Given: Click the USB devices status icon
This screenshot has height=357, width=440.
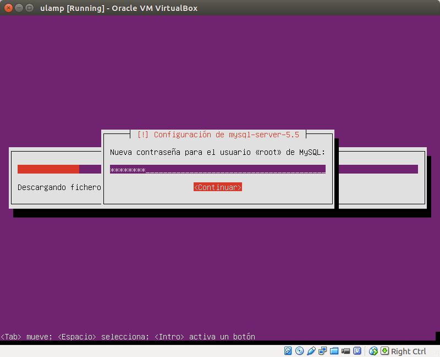Looking at the screenshot, I should pyautogui.click(x=311, y=350).
